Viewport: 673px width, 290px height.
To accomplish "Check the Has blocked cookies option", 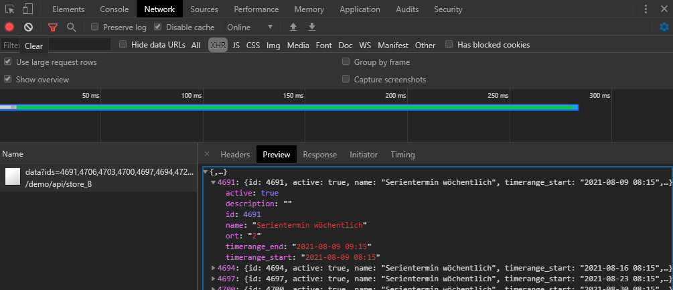I will pyautogui.click(x=449, y=45).
